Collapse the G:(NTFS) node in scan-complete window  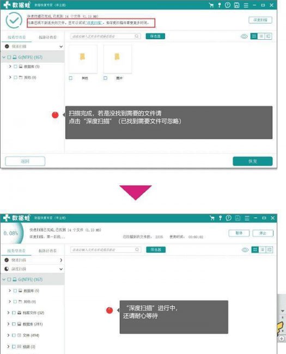click(4, 57)
